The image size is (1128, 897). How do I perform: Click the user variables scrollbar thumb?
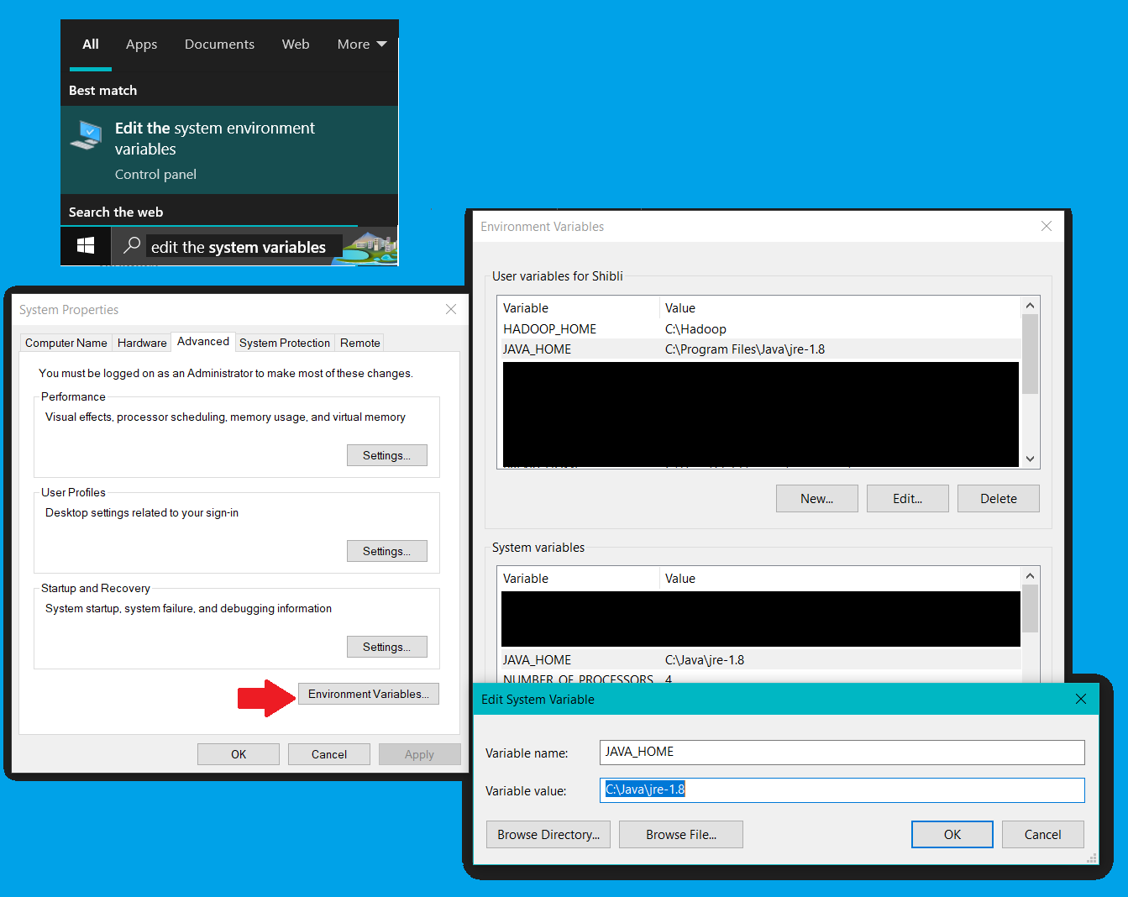(1031, 354)
